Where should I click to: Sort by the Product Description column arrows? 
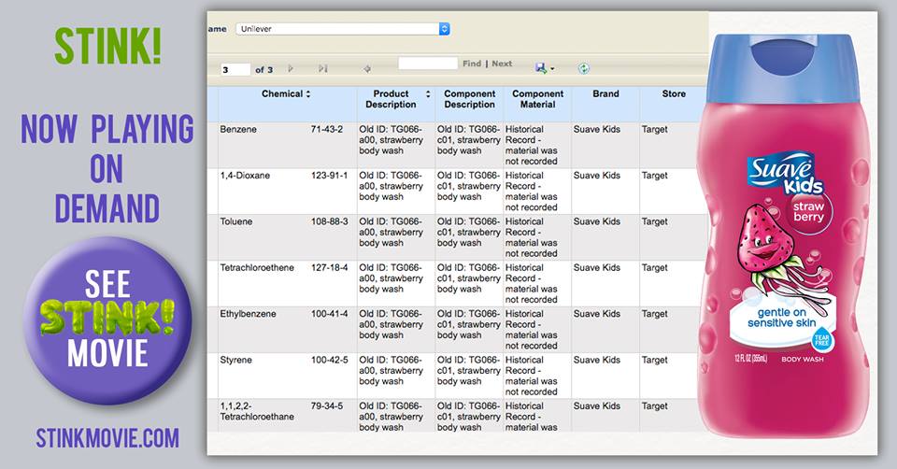[428, 93]
